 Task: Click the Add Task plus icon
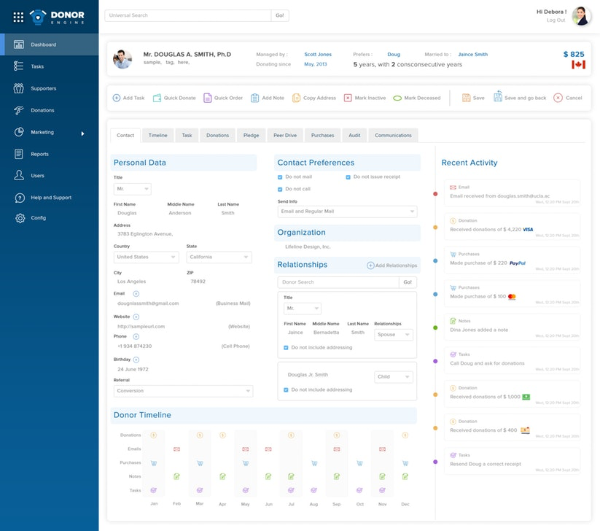tap(117, 98)
